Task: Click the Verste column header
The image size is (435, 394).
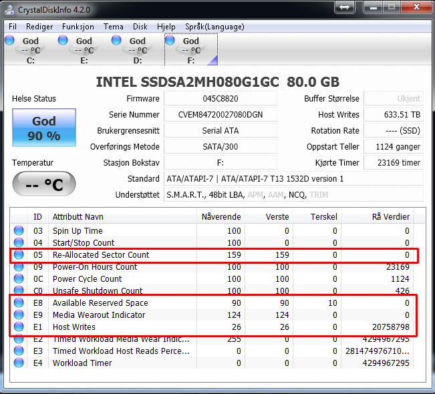Action: 269,216
